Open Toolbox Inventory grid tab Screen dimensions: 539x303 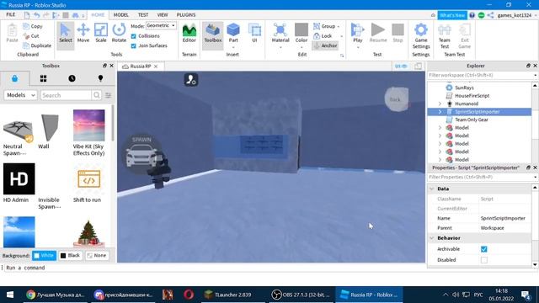43,78
